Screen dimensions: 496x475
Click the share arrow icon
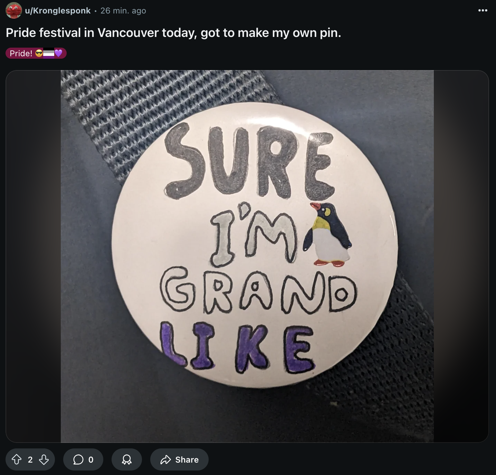coord(166,459)
